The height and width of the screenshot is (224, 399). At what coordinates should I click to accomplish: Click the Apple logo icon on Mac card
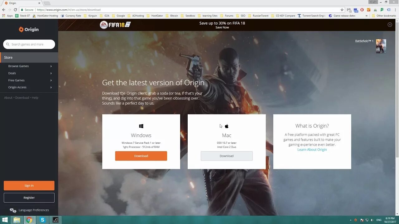coord(227,126)
